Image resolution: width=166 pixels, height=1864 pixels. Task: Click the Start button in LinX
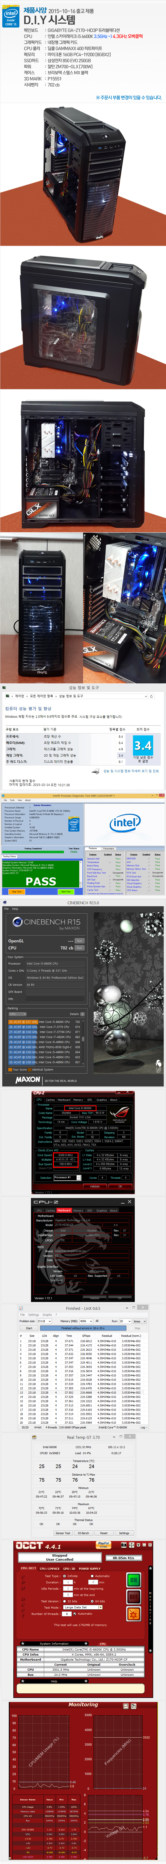(x=29, y=1328)
